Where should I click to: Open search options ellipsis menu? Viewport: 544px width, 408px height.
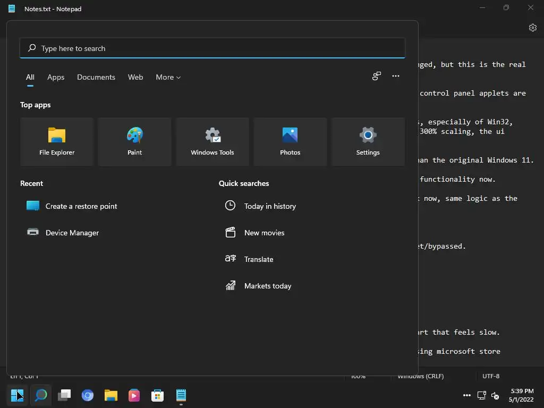tap(395, 76)
